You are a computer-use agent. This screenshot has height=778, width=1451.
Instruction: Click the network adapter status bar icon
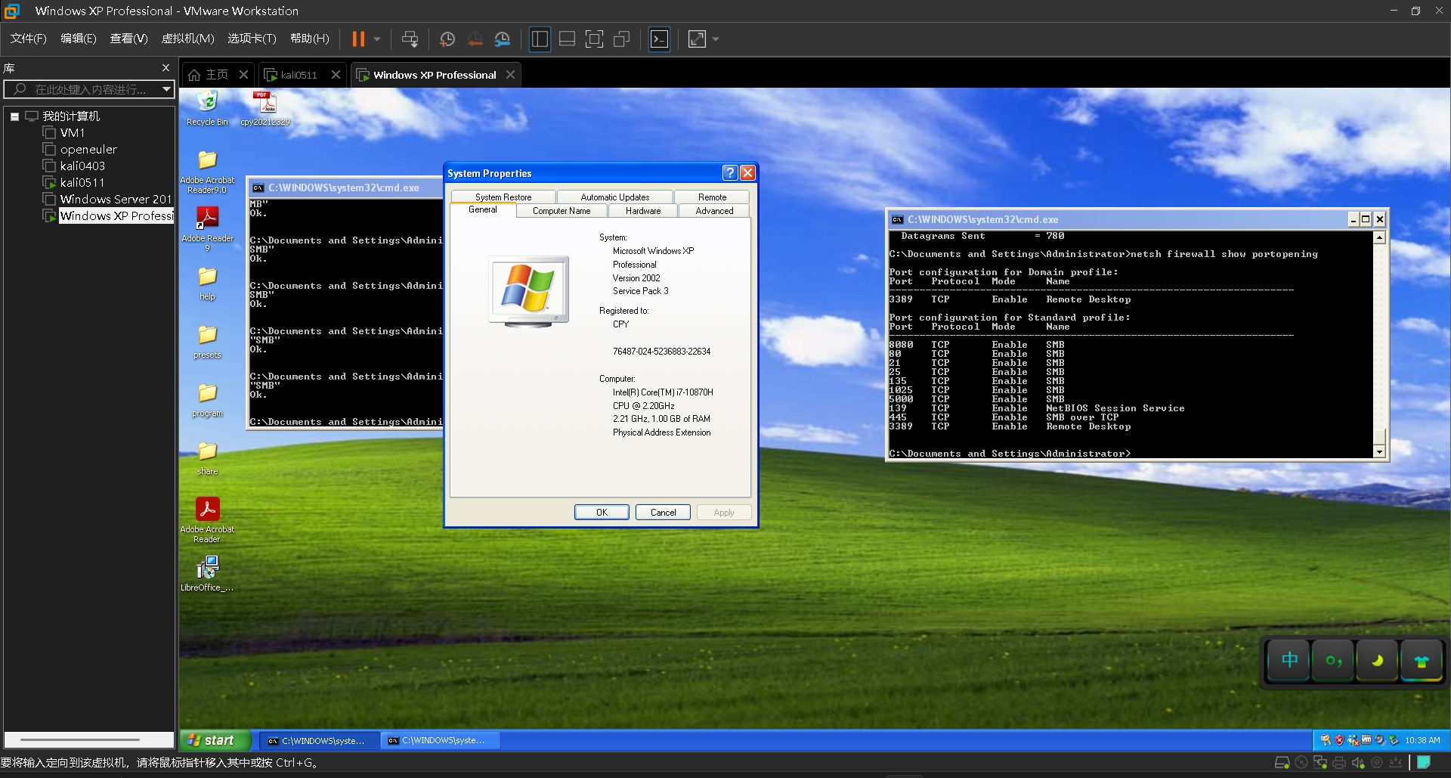click(1320, 763)
